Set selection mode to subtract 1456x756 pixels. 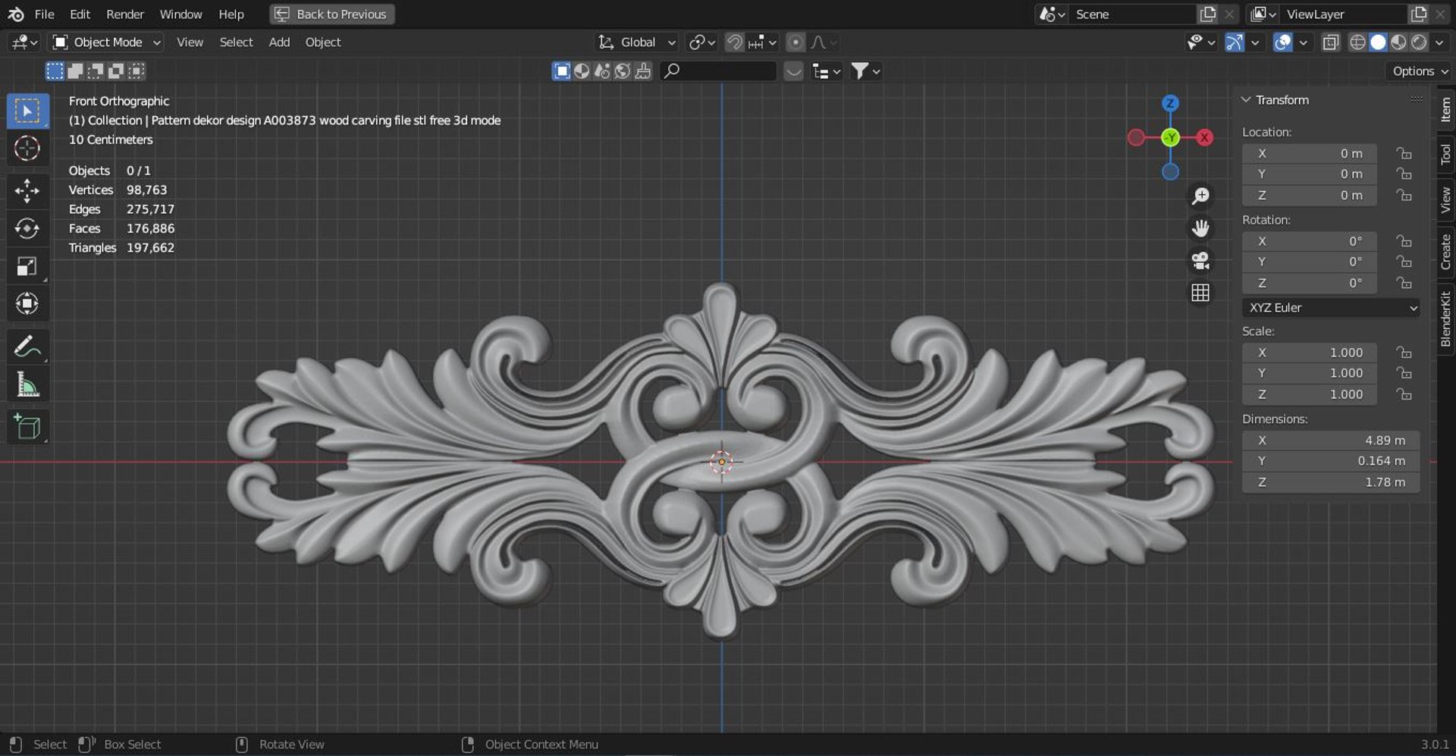click(x=96, y=71)
